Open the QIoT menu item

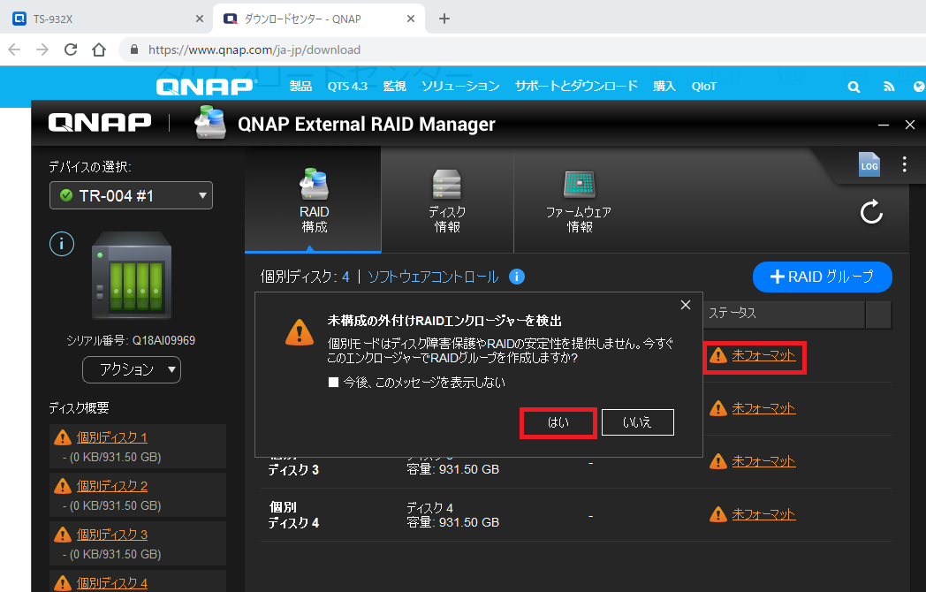click(x=704, y=87)
